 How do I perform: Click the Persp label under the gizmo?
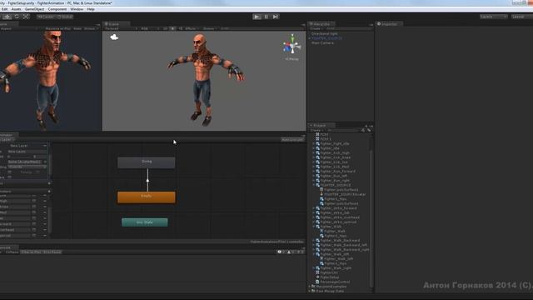[x=292, y=59]
